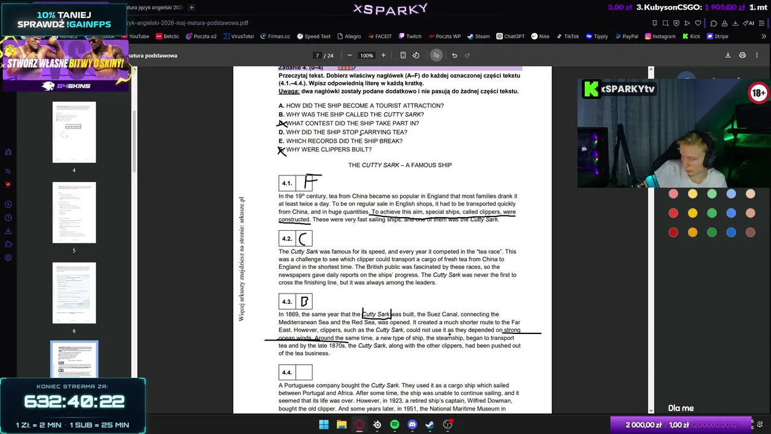Viewport: 771px width, 434px height.
Task: Redo the PDF annotation
Action: 467,55
